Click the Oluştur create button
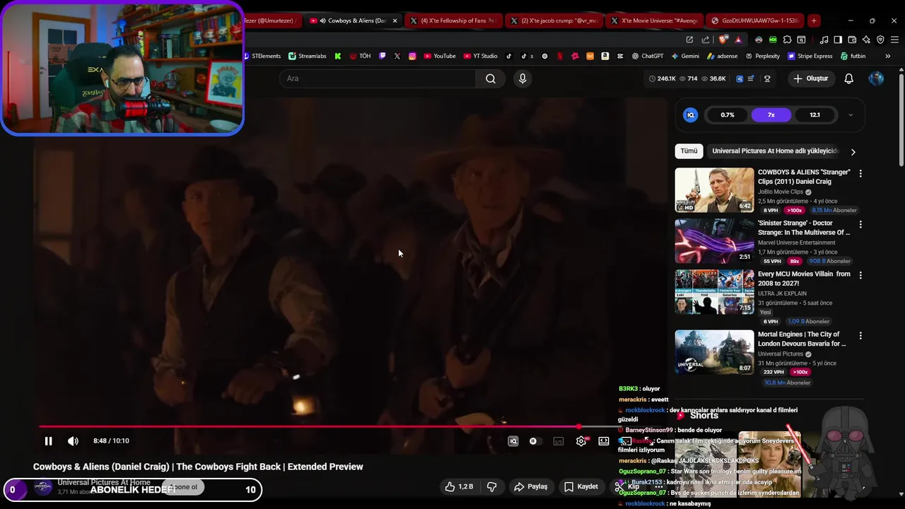The height and width of the screenshot is (509, 905). pos(810,78)
